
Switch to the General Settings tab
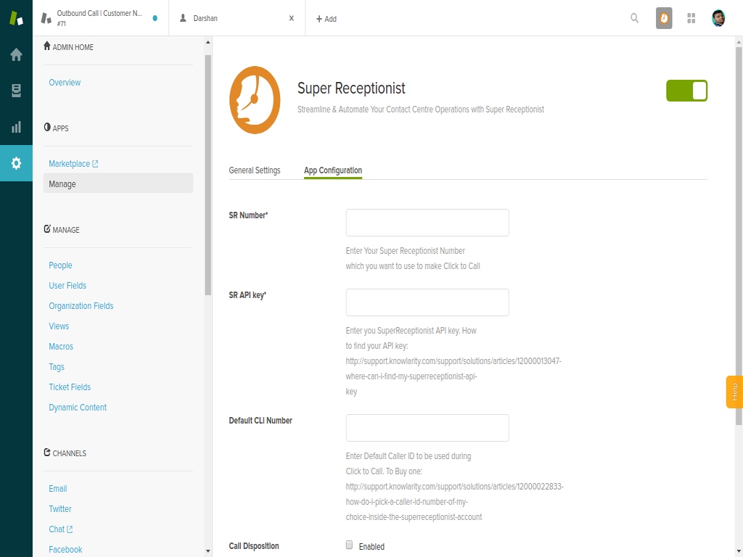[x=255, y=170]
